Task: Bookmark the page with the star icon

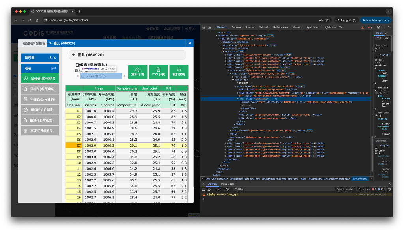Action: (327, 20)
